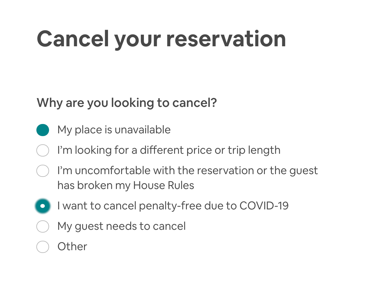Click the 'I'm uncomfortable with the reservation' label line
Viewport: 377px width, 297px height.
click(x=188, y=171)
